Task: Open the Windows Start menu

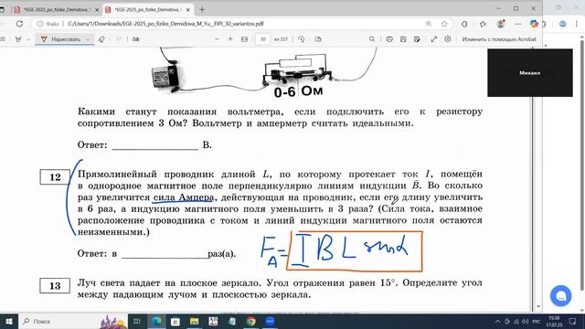Action: [x=9, y=321]
